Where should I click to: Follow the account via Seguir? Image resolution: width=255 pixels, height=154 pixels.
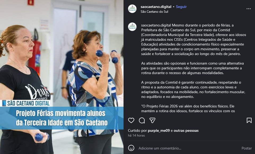181,7
